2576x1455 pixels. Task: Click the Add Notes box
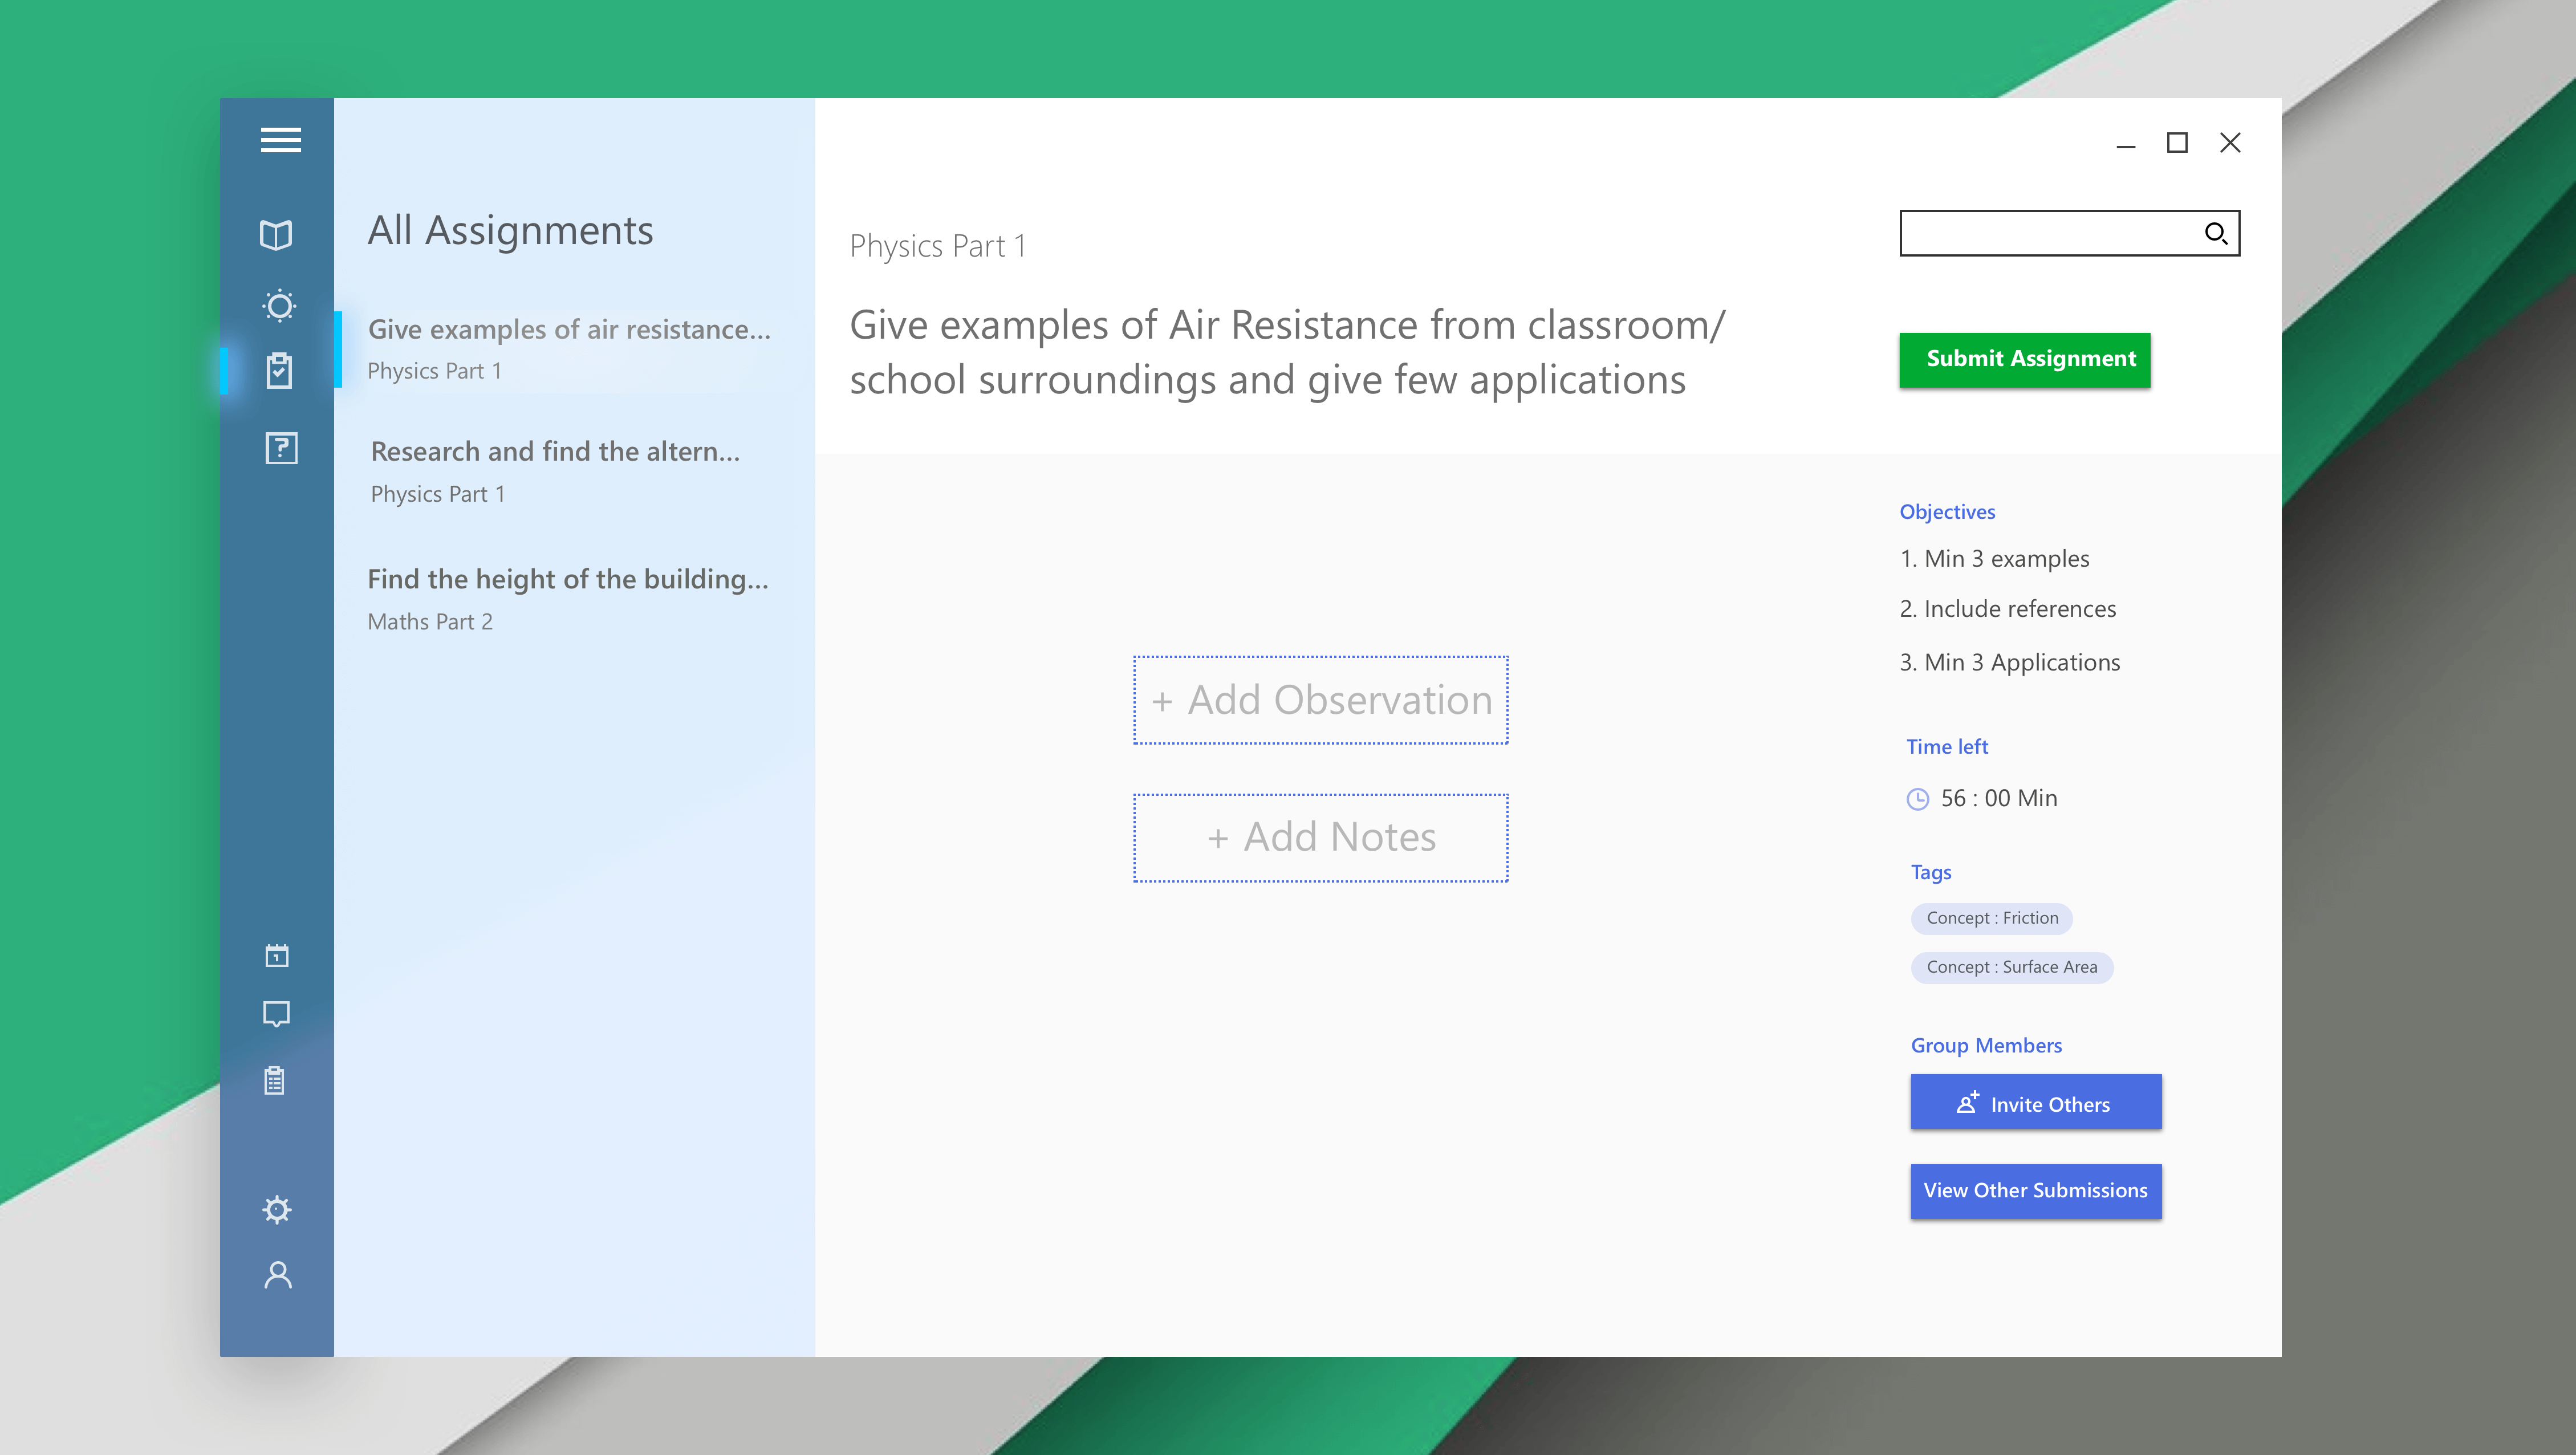click(x=1320, y=838)
